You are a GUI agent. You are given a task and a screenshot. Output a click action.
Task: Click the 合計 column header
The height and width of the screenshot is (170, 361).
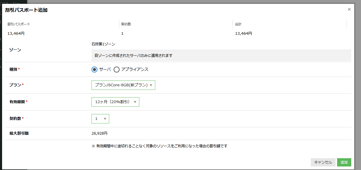pyautogui.click(x=238, y=24)
